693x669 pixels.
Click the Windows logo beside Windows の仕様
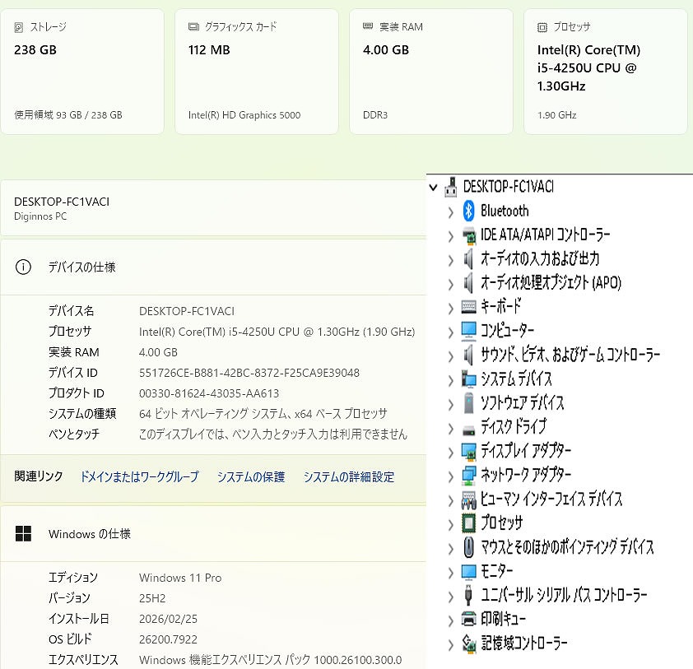point(24,534)
